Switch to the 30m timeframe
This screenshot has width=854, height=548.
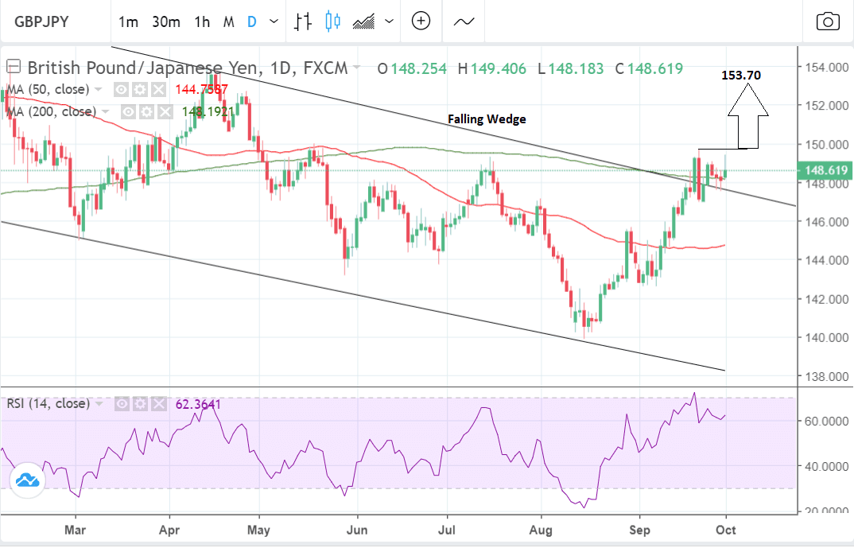[165, 21]
